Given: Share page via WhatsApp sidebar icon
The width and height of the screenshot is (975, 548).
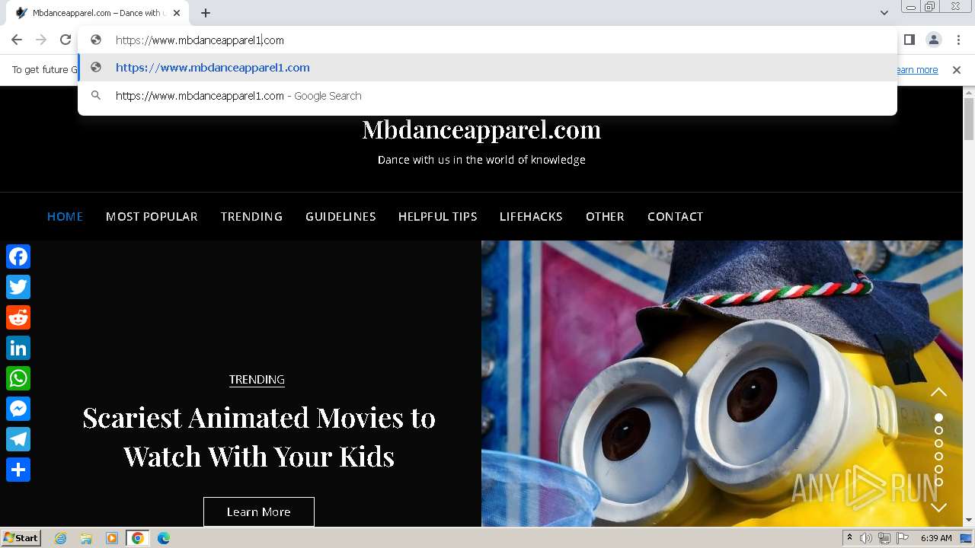Looking at the screenshot, I should click(18, 378).
